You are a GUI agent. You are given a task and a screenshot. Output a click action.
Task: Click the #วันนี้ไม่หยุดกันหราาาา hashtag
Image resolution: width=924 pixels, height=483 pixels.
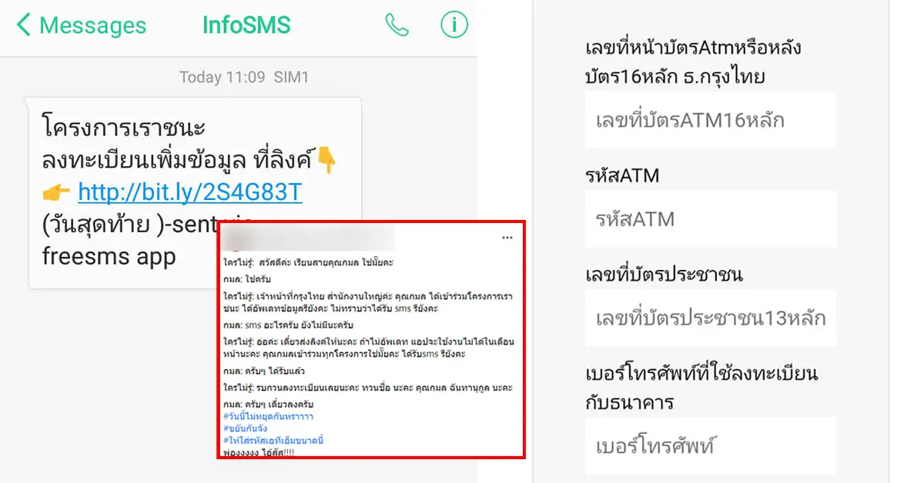pos(268,416)
